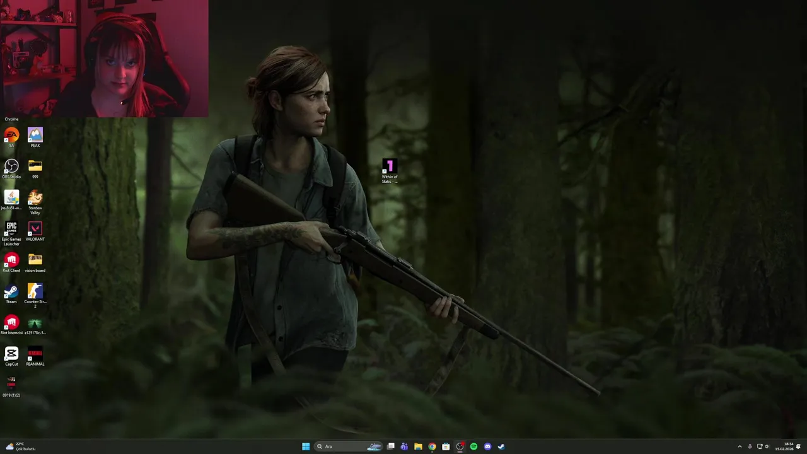Select the e125178c image file
The height and width of the screenshot is (454, 807).
pyautogui.click(x=35, y=324)
